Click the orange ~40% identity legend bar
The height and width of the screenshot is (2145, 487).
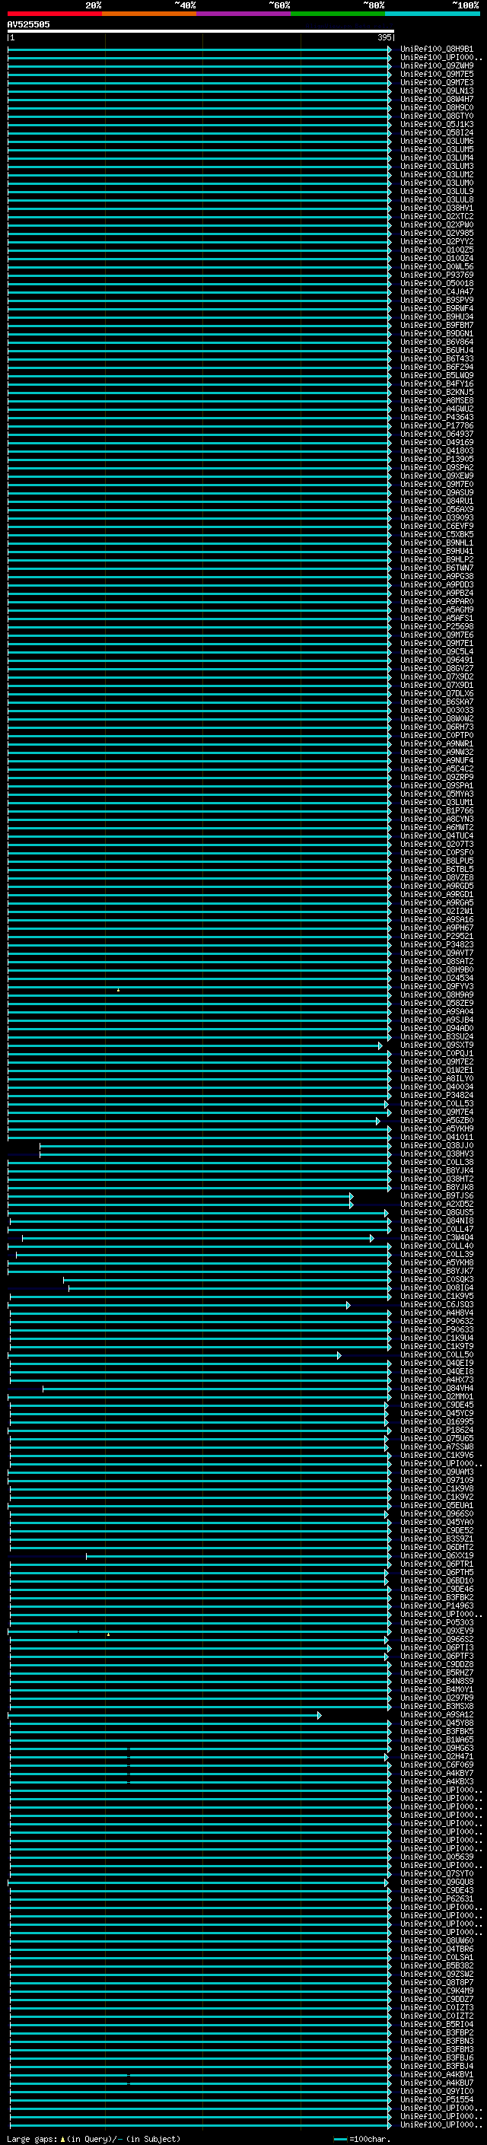point(149,14)
